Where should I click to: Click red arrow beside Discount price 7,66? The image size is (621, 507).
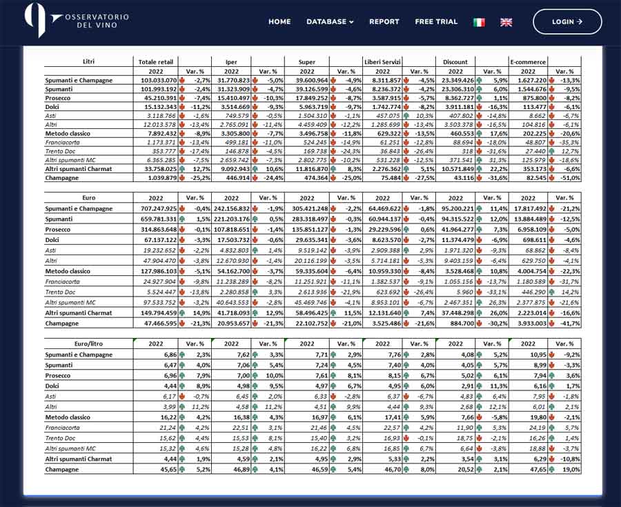point(479,417)
